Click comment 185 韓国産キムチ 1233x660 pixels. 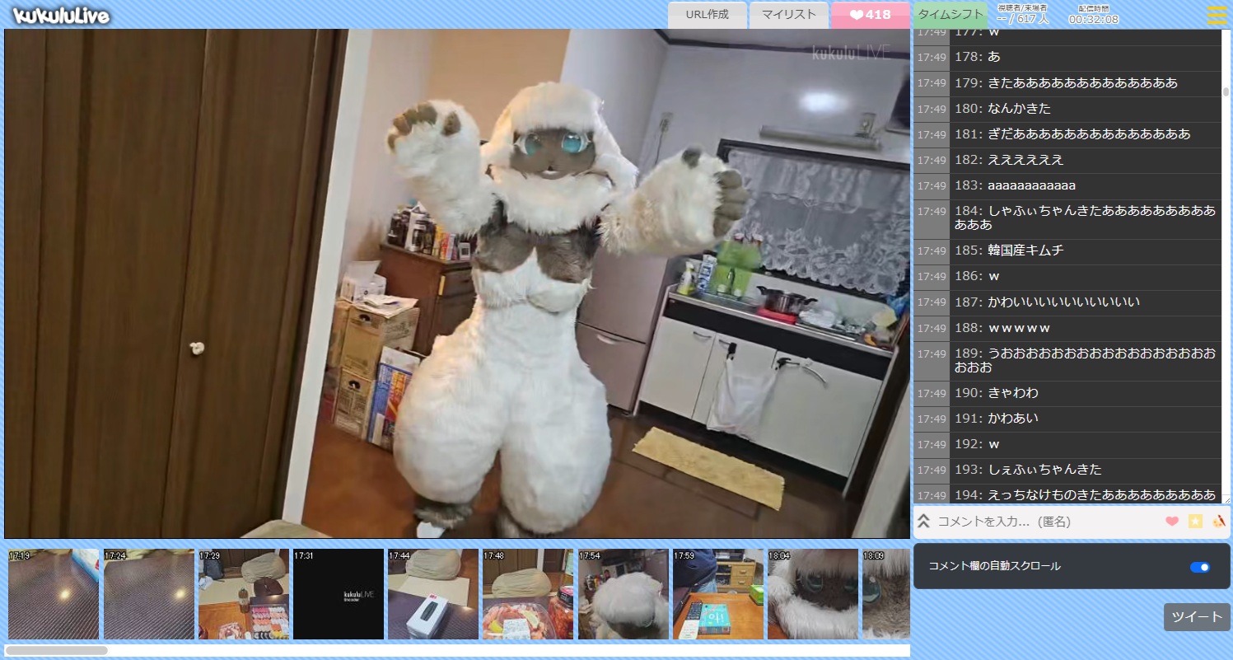1025,250
